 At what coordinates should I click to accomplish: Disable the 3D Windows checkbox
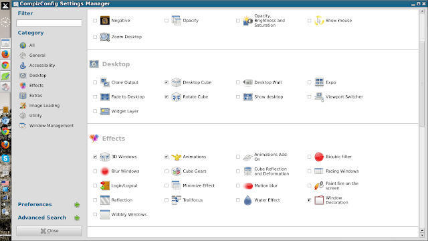(95, 157)
